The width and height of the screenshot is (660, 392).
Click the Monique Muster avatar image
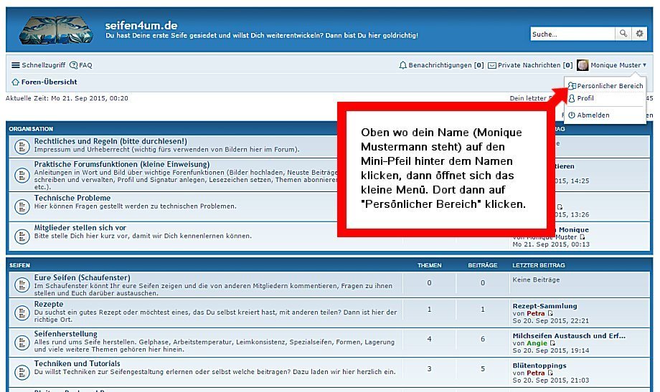[x=583, y=65]
